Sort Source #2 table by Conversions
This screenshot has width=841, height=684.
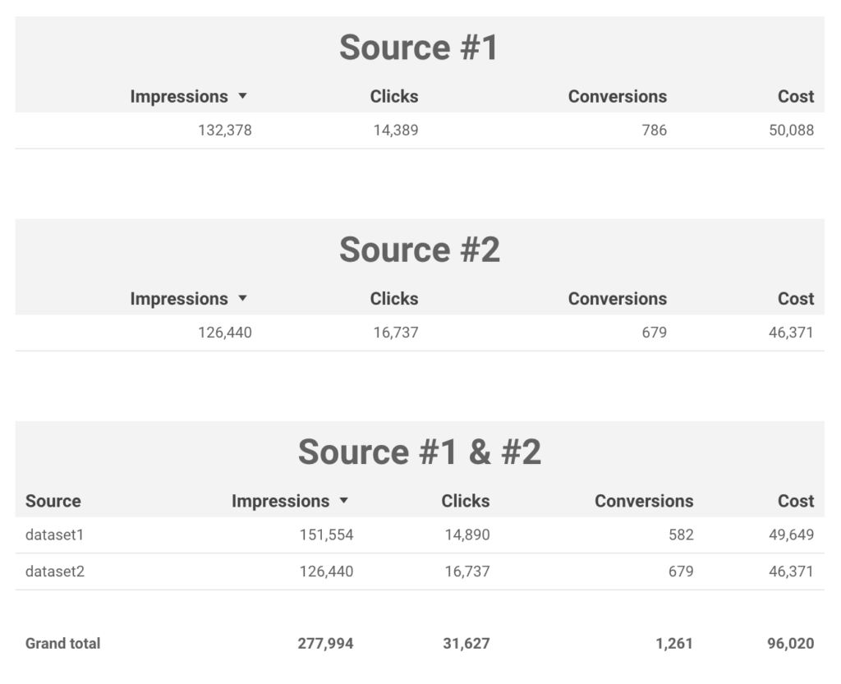tap(617, 299)
